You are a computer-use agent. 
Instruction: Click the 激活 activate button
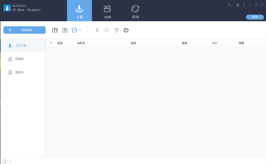[x=255, y=17]
